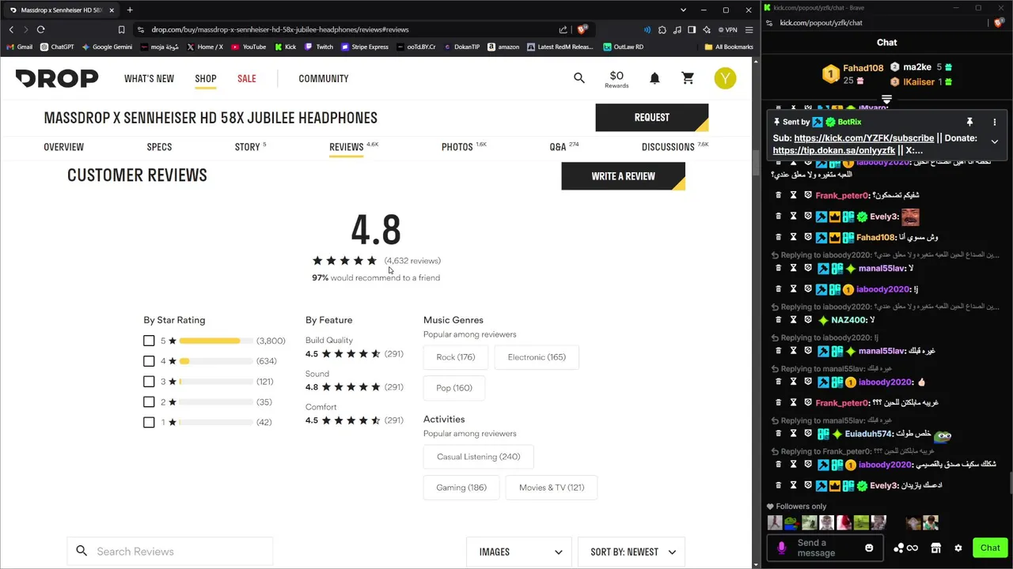The height and width of the screenshot is (569, 1013).
Task: Switch to the OVERVIEW tab
Action: [63, 147]
